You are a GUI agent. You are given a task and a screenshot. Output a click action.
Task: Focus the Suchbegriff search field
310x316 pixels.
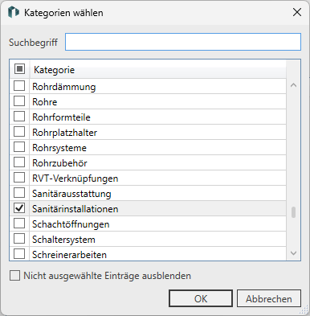183,42
